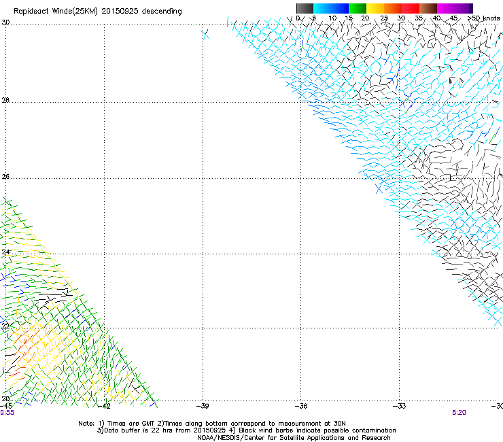The image size is (503, 442).
Task: Select the yellow 20-25 knots legend swatch
Action: [x=375, y=8]
